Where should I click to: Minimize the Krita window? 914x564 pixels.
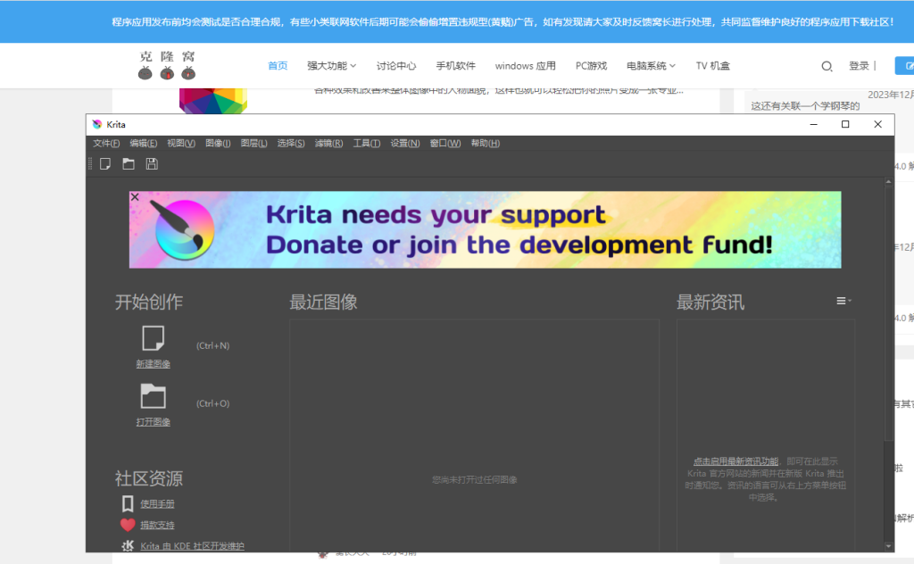(x=814, y=124)
